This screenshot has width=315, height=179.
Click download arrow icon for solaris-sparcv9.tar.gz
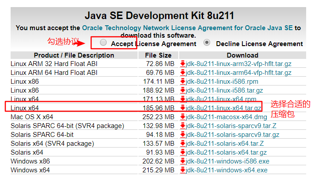[x=183, y=134]
